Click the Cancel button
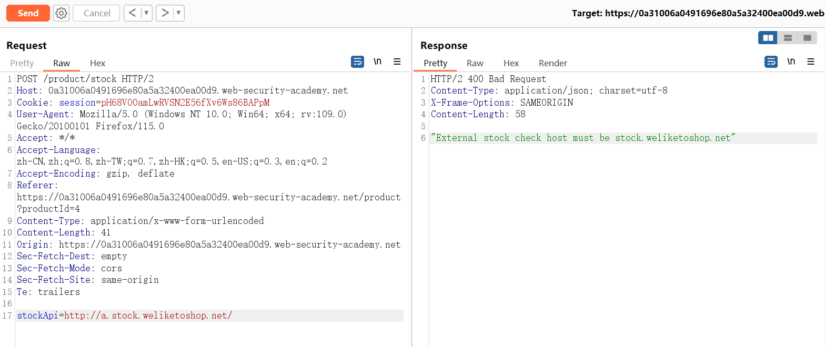The image size is (825, 347). point(97,13)
